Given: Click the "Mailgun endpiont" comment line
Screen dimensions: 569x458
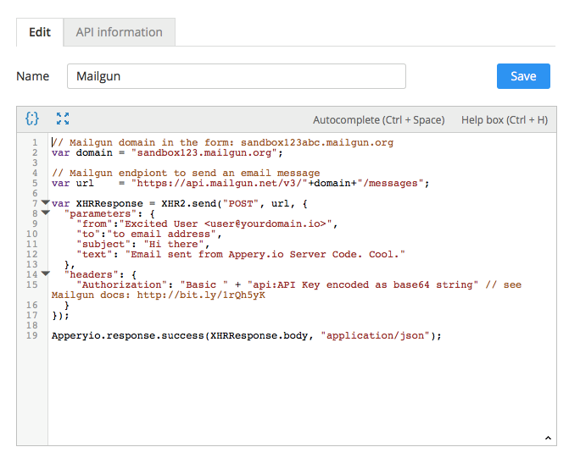Looking at the screenshot, I should [x=186, y=173].
